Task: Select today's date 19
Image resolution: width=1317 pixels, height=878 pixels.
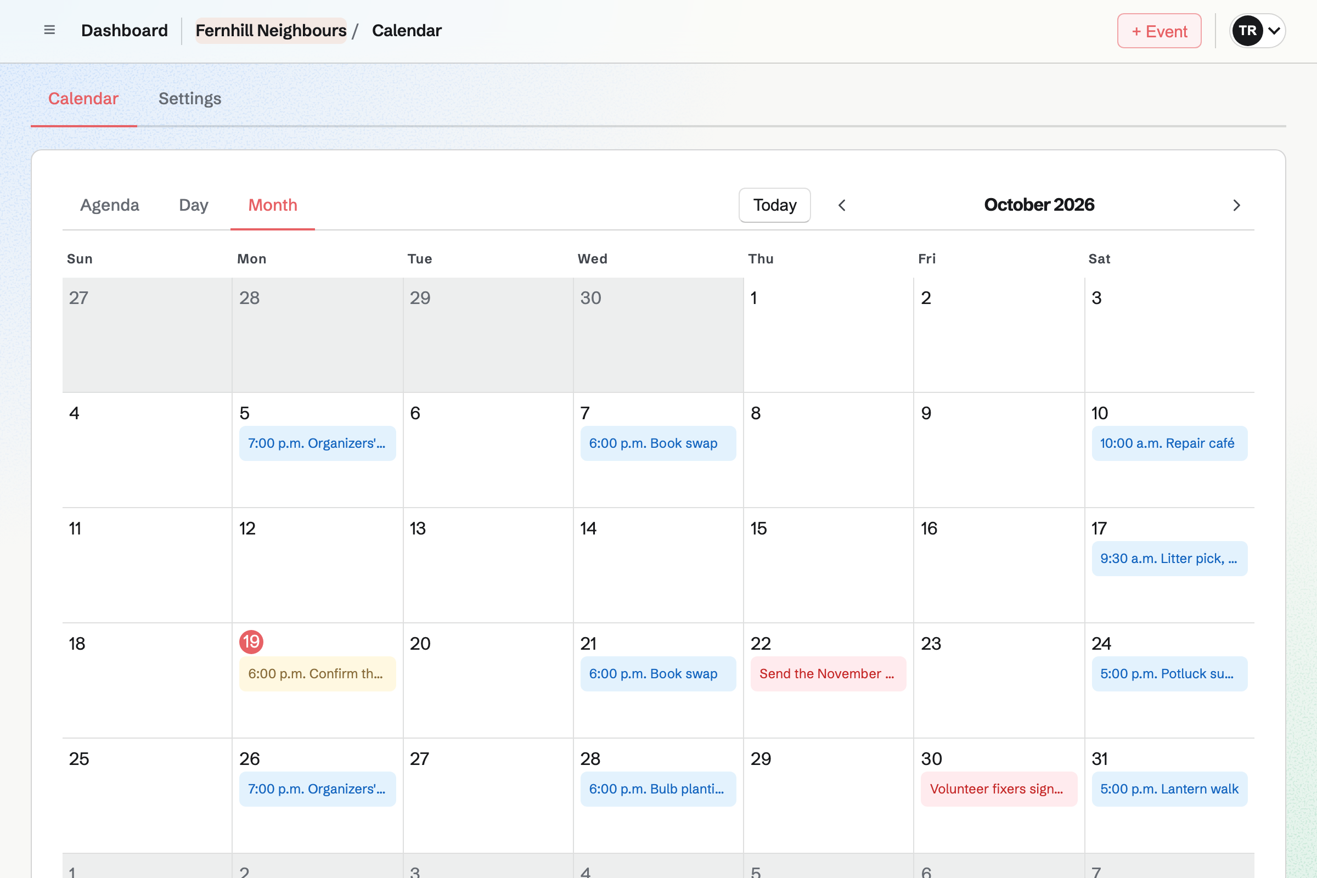Action: point(251,641)
